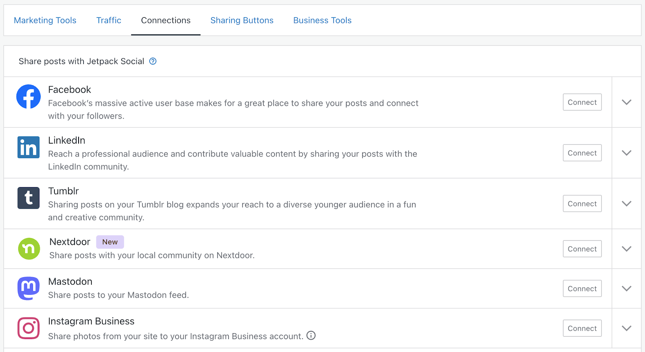Click the Instagram Business logo icon

point(28,328)
